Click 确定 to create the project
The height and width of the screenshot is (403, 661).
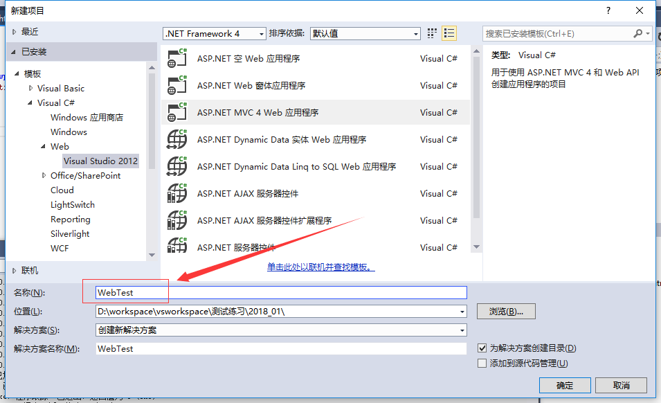point(565,385)
